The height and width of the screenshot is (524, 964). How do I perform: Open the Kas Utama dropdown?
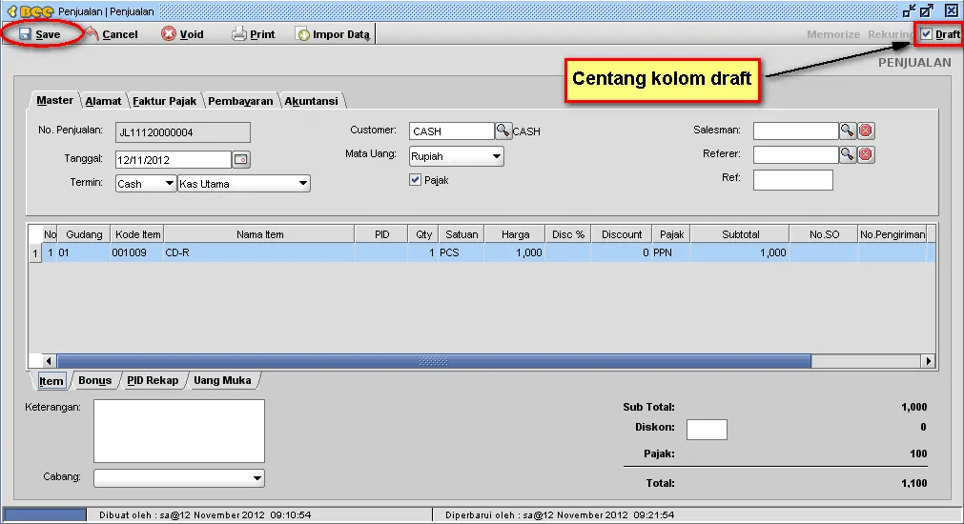(303, 183)
